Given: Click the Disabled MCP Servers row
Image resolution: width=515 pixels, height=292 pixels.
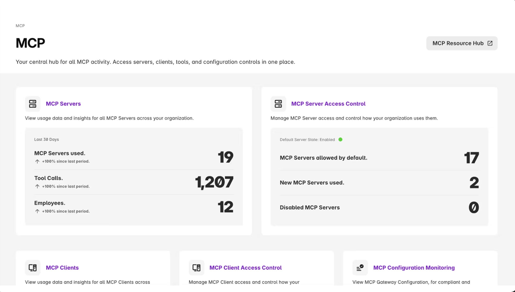Looking at the screenshot, I should (310, 207).
